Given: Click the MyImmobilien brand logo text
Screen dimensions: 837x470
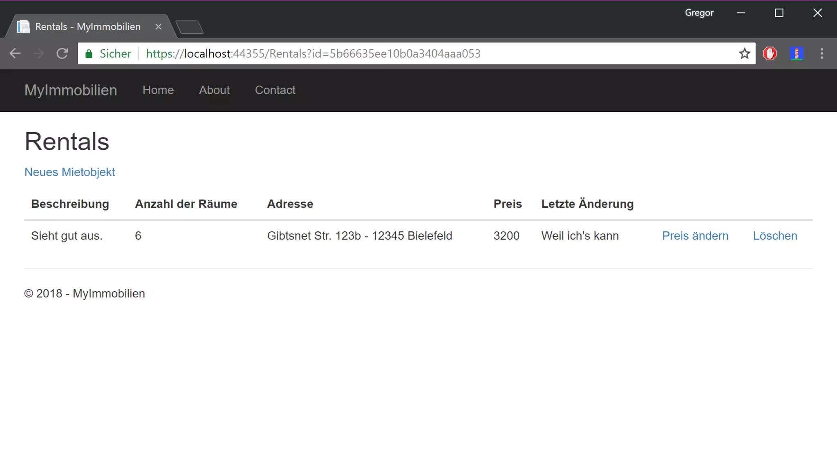Looking at the screenshot, I should 71,90.
